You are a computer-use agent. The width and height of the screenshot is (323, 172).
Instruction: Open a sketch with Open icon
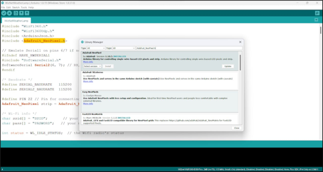[x=21, y=13]
